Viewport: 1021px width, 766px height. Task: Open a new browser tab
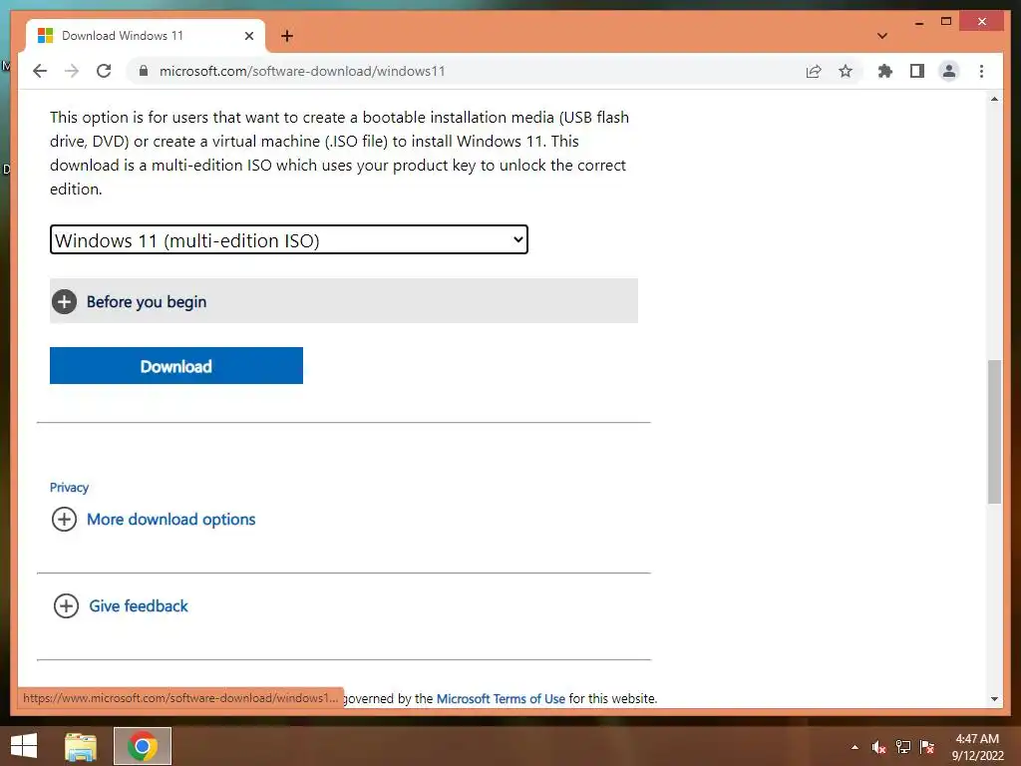click(287, 36)
